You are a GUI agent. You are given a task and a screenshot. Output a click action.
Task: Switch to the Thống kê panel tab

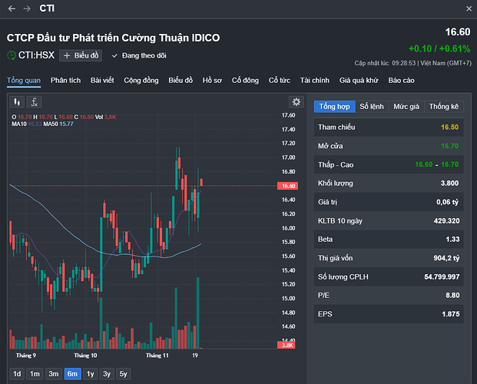click(x=443, y=107)
